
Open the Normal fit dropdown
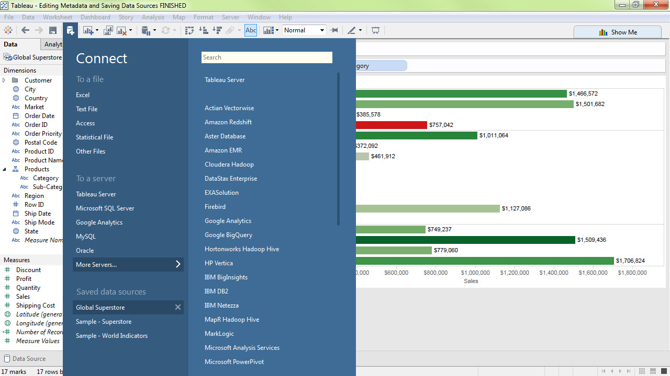(x=321, y=30)
